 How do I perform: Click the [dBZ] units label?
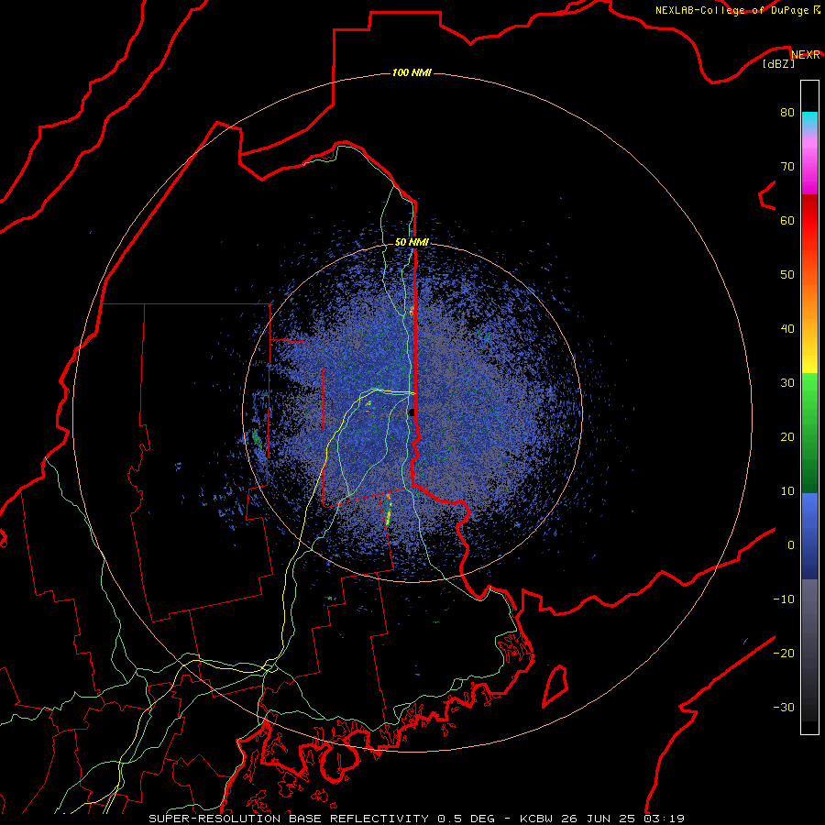[x=778, y=63]
